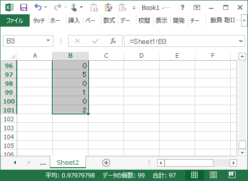Select row 103 header
This screenshot has width=248, height=181.
8,128
